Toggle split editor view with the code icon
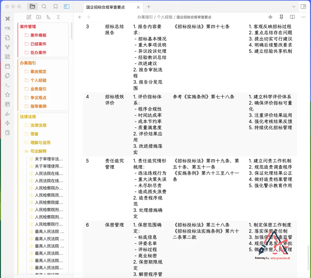This screenshot has width=311, height=278. [270, 17]
